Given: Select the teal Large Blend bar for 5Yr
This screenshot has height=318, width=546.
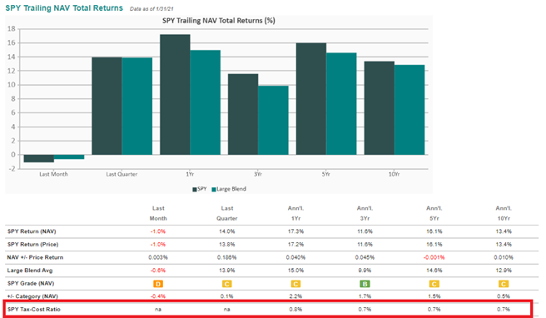Looking at the screenshot, I should tap(341, 104).
